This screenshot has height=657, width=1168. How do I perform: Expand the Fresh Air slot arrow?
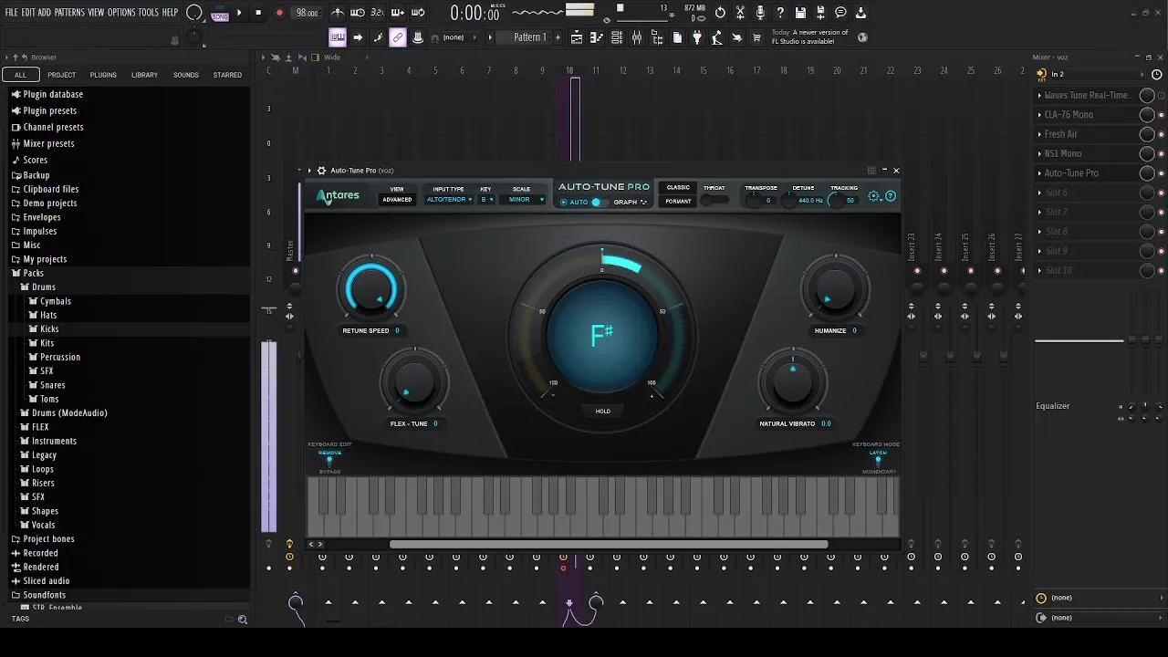1039,134
